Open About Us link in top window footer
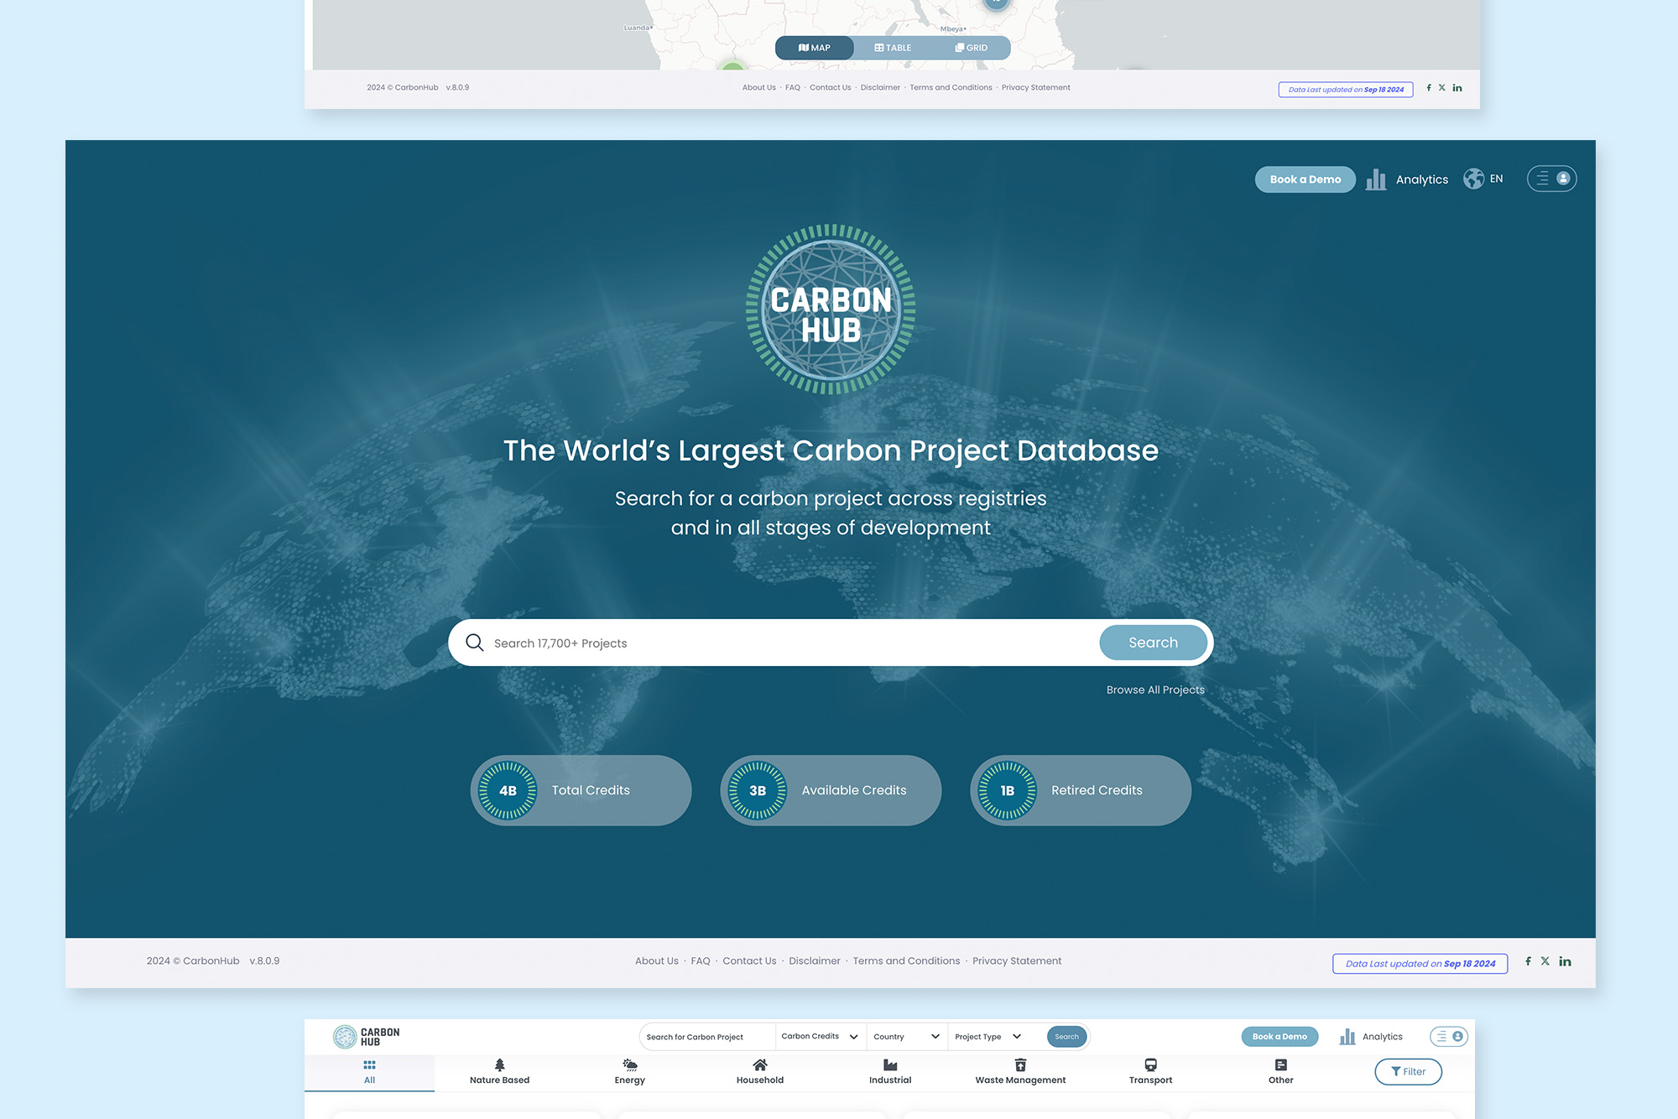Viewport: 1678px width, 1119px height. [758, 87]
